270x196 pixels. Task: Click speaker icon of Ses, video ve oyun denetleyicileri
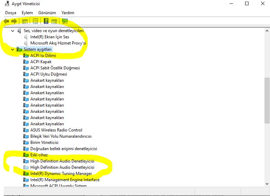19,31
